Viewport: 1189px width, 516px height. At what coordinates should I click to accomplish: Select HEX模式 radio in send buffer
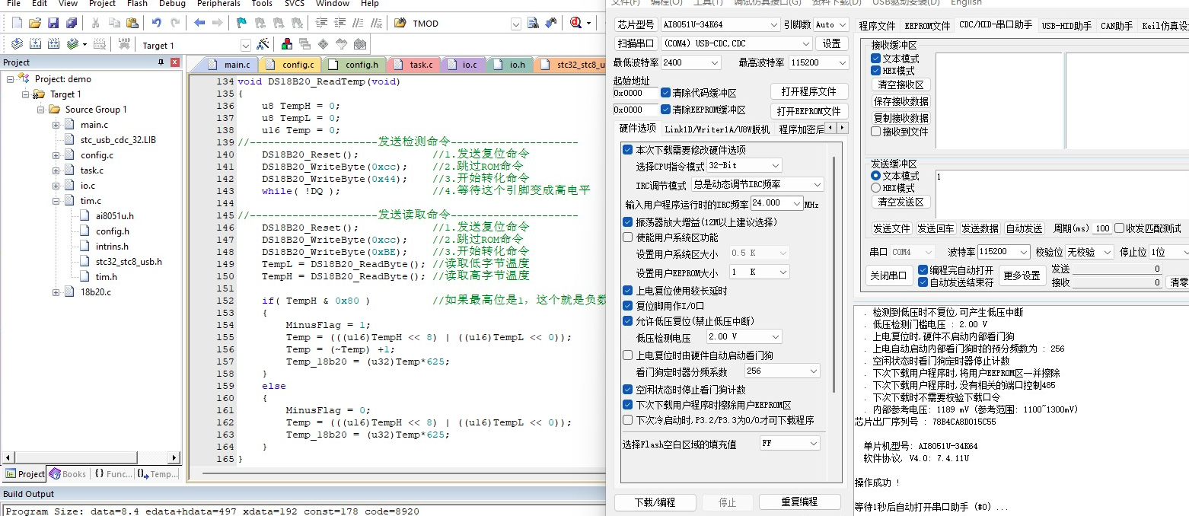click(x=876, y=188)
